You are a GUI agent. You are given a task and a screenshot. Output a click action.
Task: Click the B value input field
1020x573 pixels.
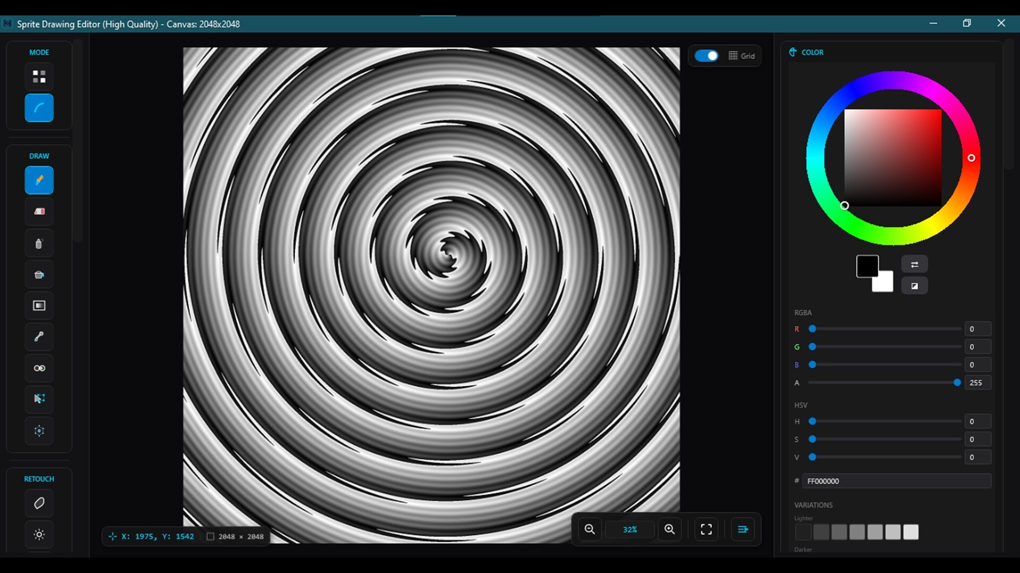(x=977, y=364)
